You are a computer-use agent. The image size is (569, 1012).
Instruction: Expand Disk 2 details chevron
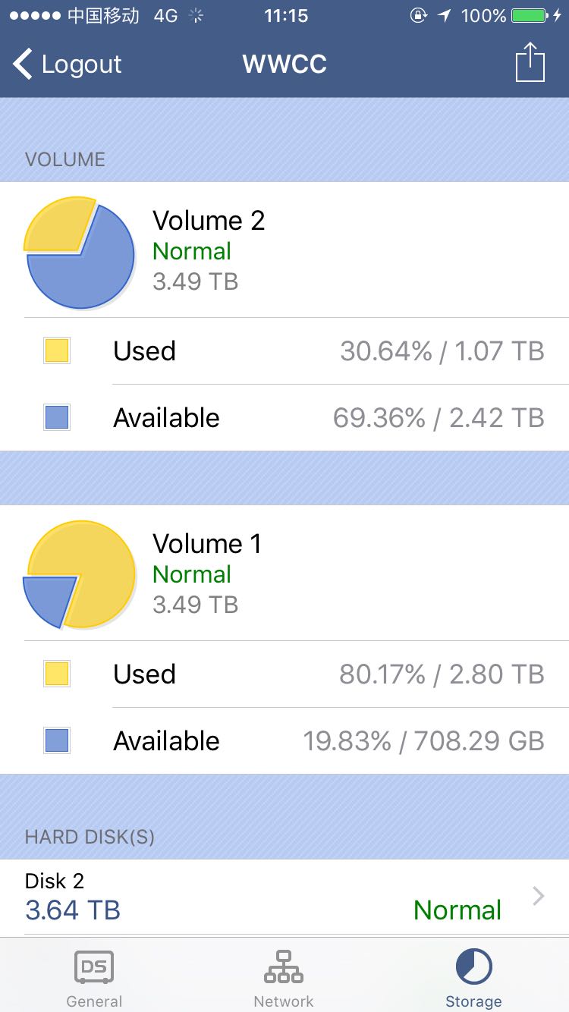(539, 897)
